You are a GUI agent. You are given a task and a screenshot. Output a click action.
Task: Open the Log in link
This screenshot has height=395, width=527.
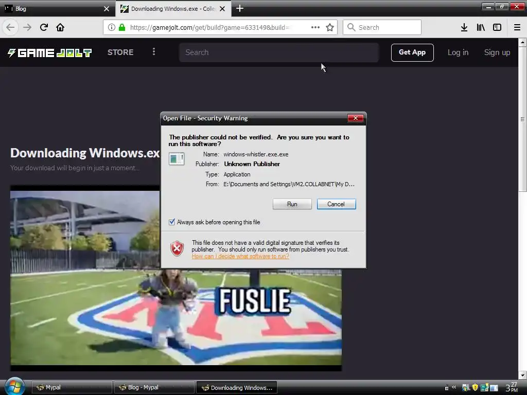click(x=458, y=52)
